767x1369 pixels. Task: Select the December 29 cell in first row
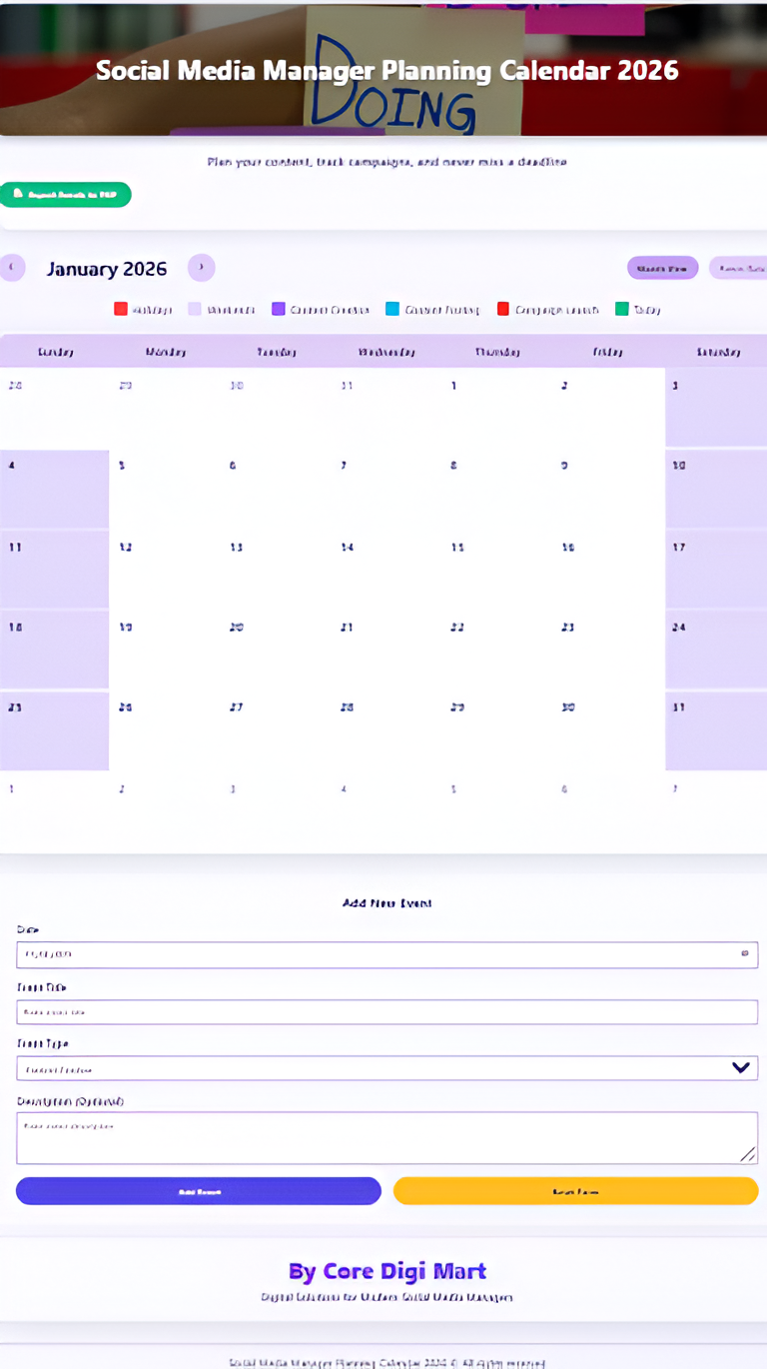pyautogui.click(x=166, y=408)
